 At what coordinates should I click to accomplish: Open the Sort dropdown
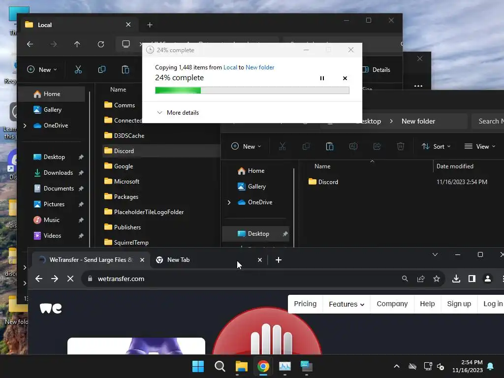click(x=436, y=146)
